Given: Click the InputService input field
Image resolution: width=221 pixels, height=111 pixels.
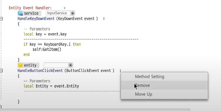Looking at the screenshot, I should pos(58,13).
